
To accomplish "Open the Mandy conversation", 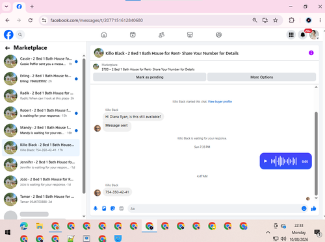I will pos(41,130).
